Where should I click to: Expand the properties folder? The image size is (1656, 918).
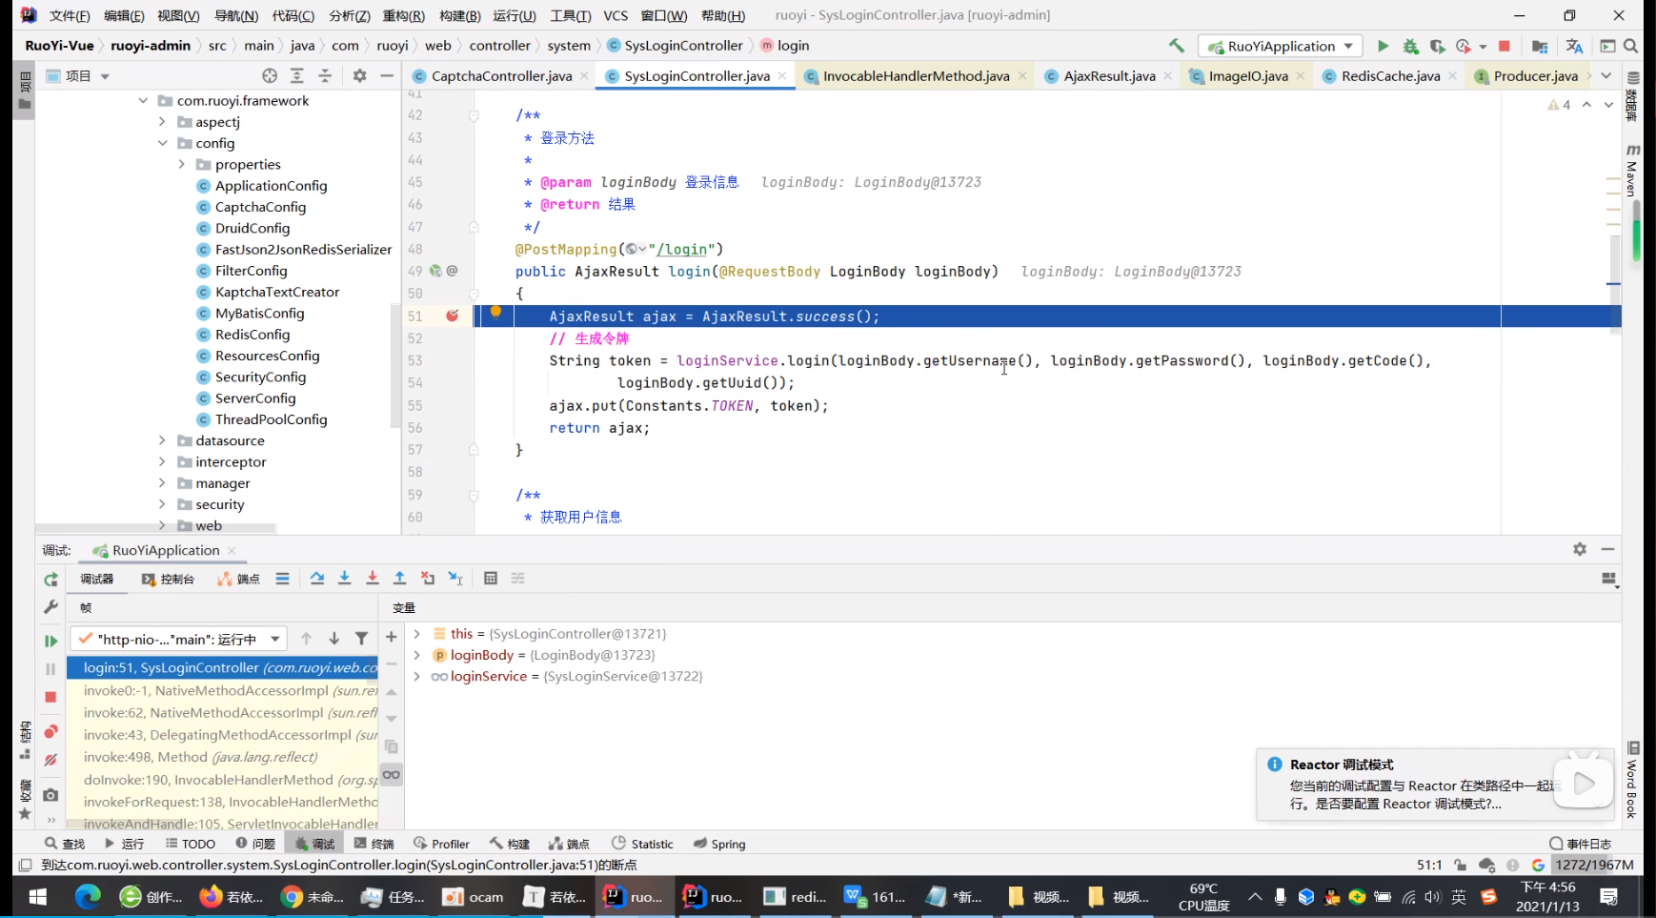click(181, 164)
